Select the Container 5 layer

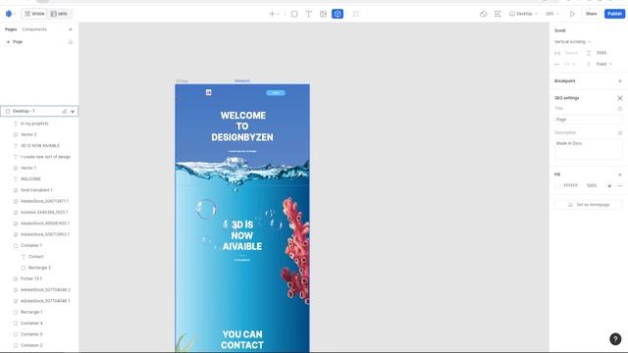coord(31,334)
